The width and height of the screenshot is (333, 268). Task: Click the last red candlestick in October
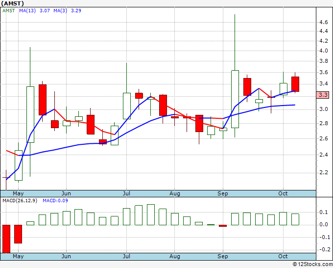295,84
